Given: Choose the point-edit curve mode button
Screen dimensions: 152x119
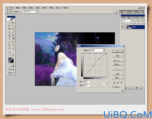Looking at the screenshot, I should pos(104,83).
